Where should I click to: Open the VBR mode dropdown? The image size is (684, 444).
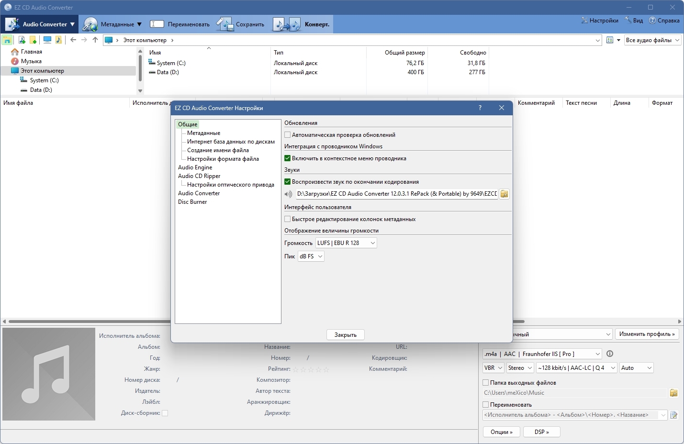493,368
